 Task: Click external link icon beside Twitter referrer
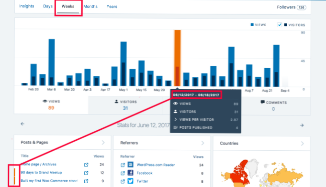[123, 181]
